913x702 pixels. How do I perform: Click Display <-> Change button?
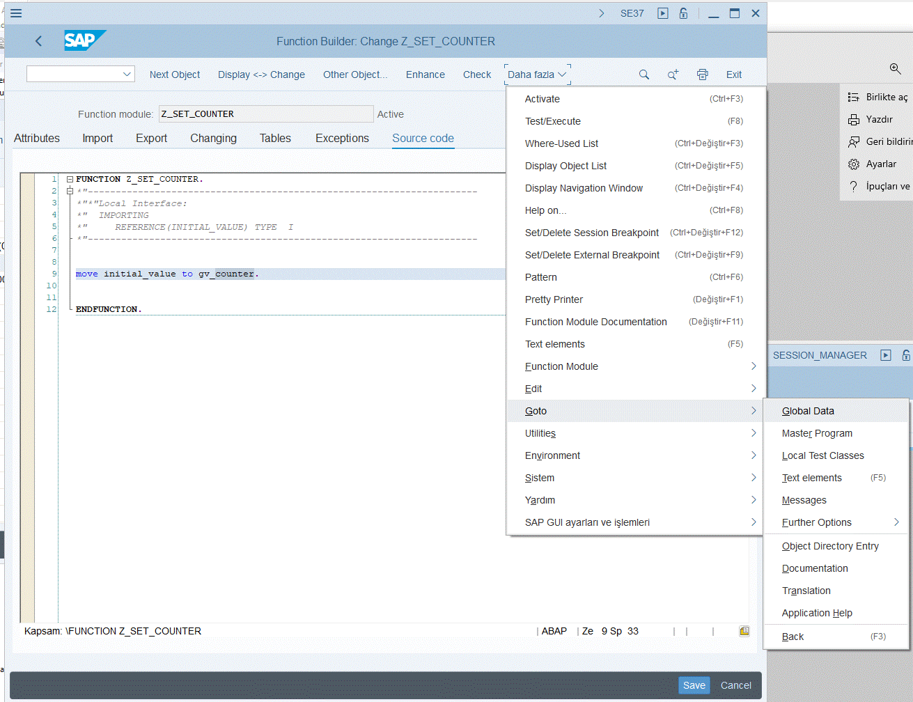click(261, 75)
